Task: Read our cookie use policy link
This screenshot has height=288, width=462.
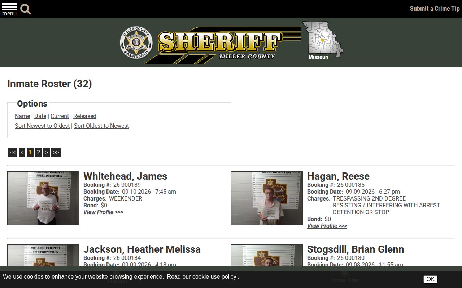Action: click(x=201, y=276)
